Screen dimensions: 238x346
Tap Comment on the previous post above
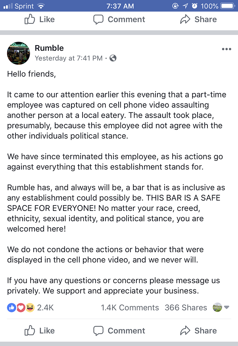pos(119,19)
